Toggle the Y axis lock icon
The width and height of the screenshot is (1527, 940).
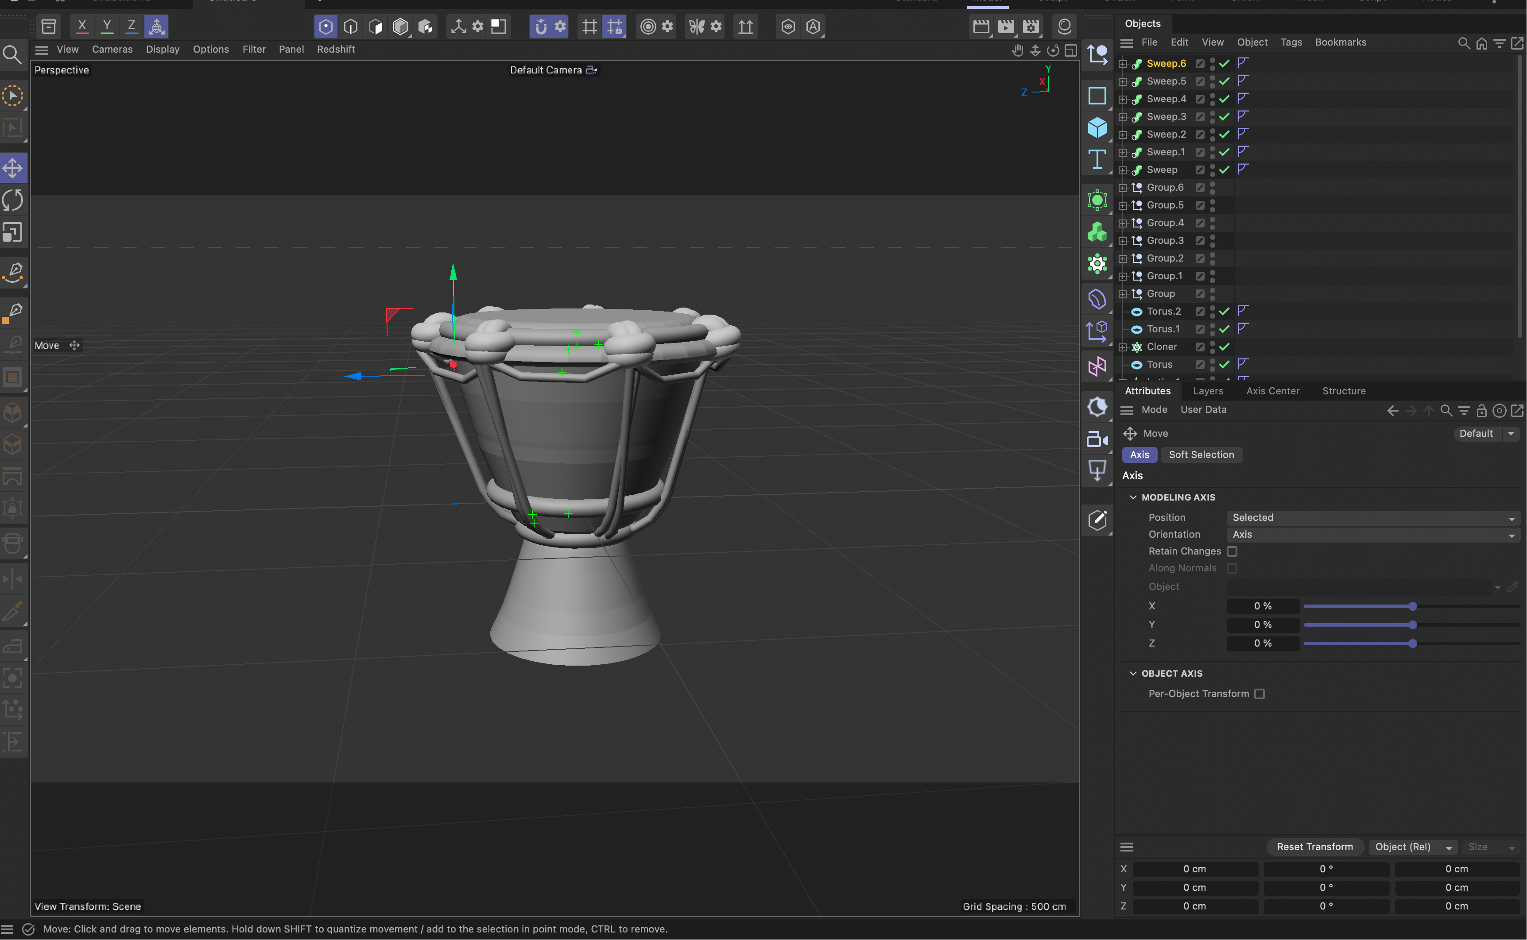click(x=106, y=26)
